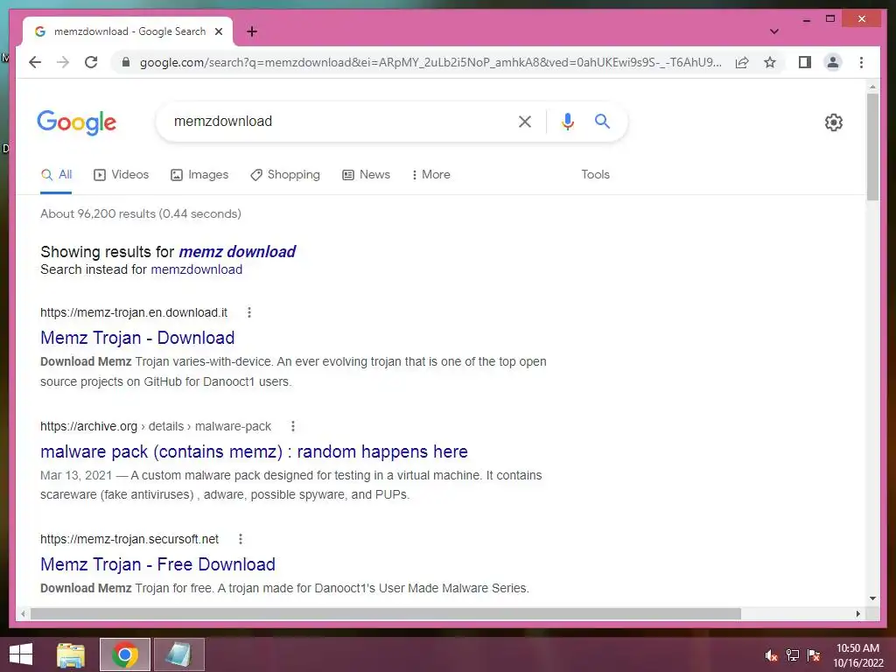Open Chrome profile avatar menu
The height and width of the screenshot is (672, 896).
833,62
